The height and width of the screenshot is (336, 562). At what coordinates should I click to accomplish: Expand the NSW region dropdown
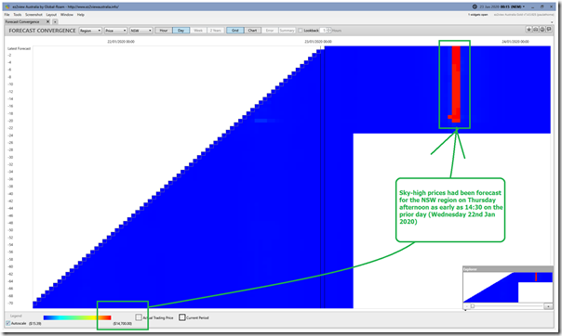(140, 31)
